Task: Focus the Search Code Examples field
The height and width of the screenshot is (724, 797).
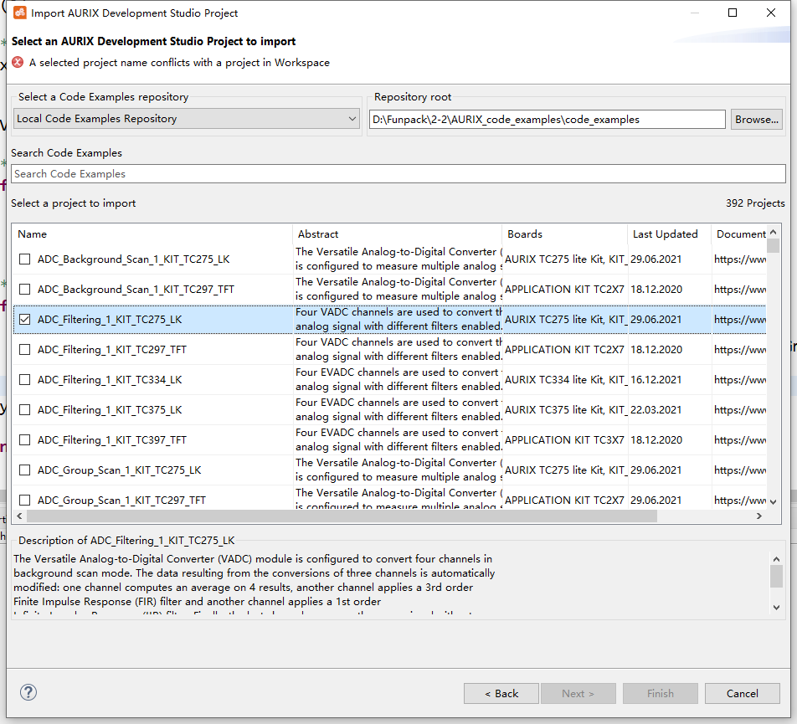Action: point(398,174)
